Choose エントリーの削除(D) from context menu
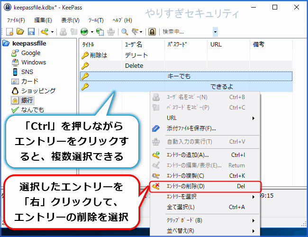 pyautogui.click(x=205, y=186)
